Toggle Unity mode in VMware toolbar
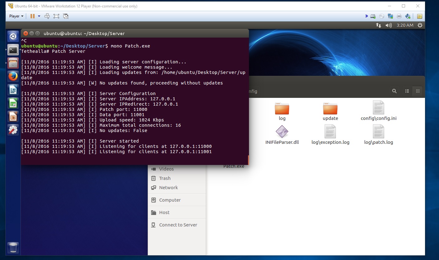439x260 pixels. 66,16
